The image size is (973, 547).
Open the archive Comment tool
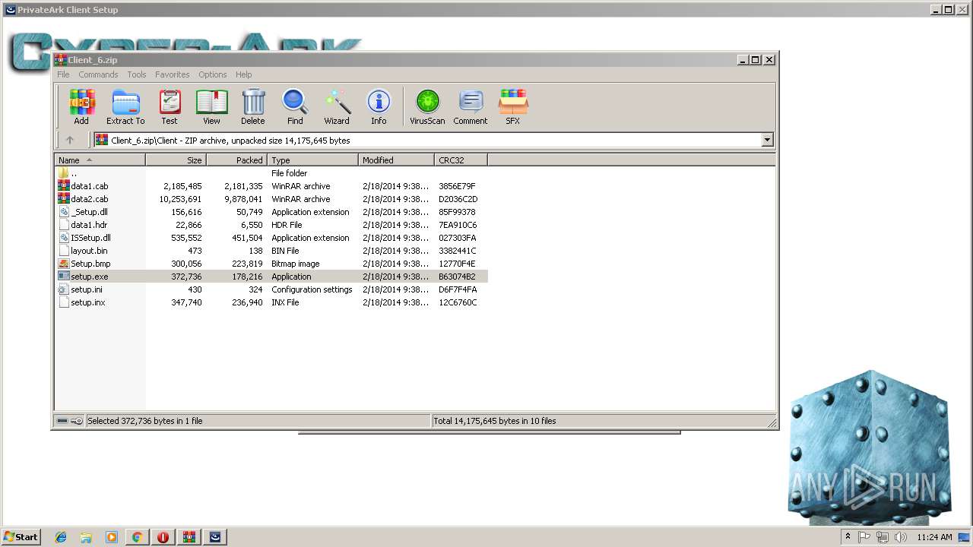click(471, 106)
